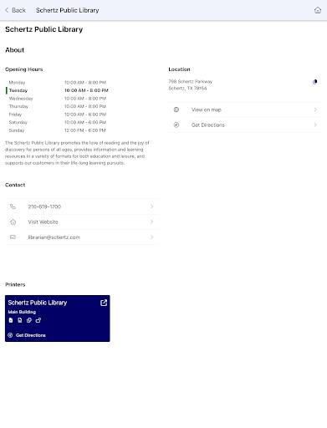Open external link icon on printer card
Image resolution: width=327 pixels, height=428 pixels.
point(104,303)
